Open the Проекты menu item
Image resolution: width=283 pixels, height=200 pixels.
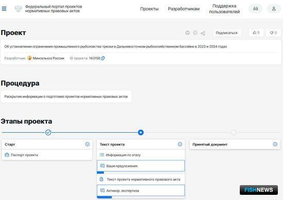149,9
